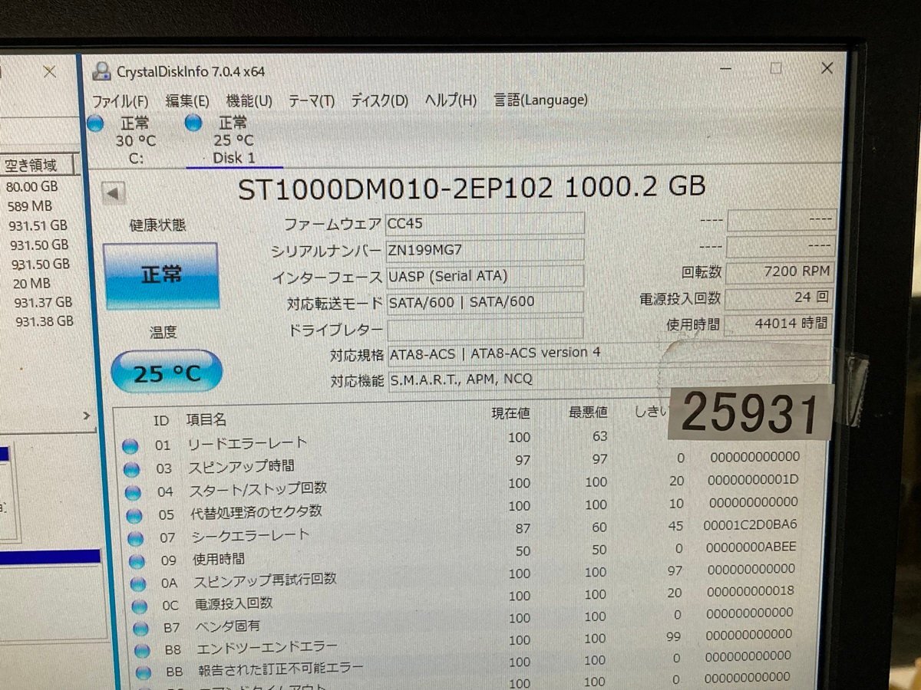Close the left background window
This screenshot has width=921, height=690.
click(x=50, y=72)
